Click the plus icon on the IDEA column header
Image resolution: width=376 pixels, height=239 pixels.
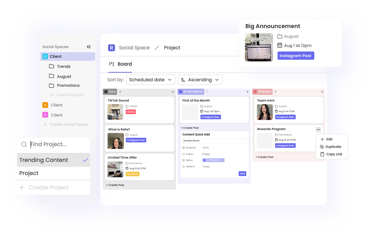click(173, 92)
